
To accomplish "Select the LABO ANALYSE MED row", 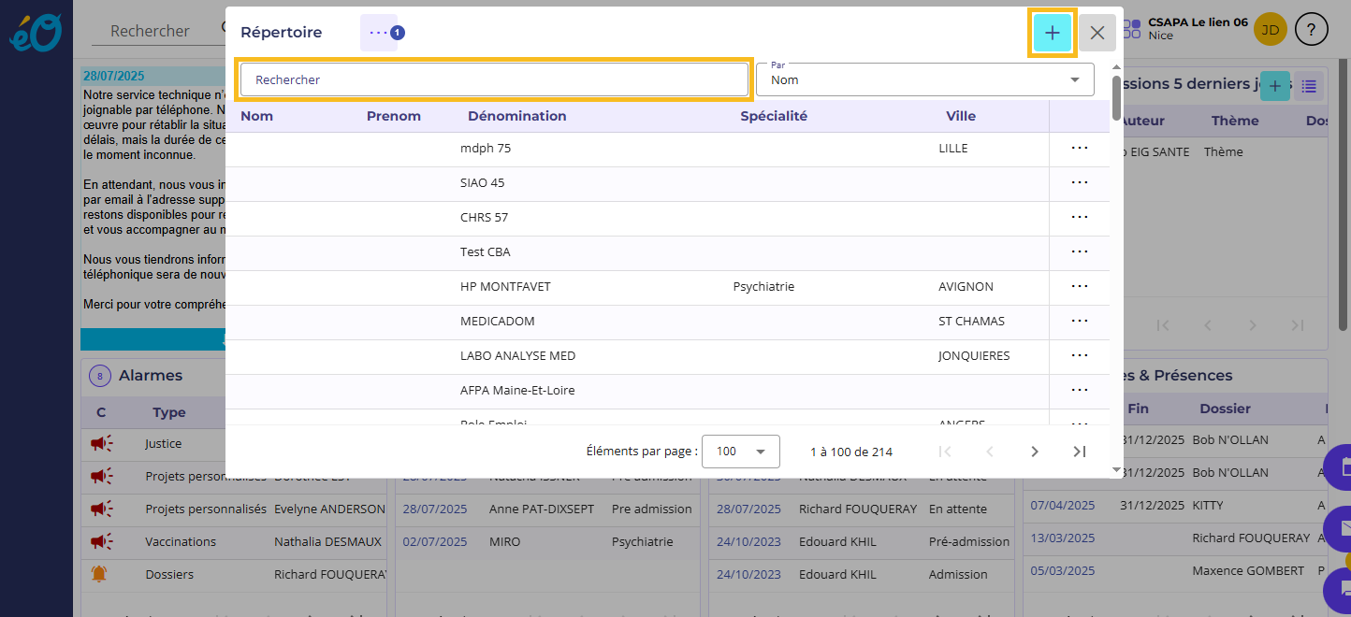I will click(x=517, y=355).
